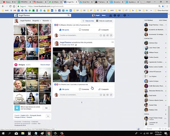Show hidden tray icons chevron
Image resolution: width=170 pixels, height=136 pixels.
pos(141,133)
